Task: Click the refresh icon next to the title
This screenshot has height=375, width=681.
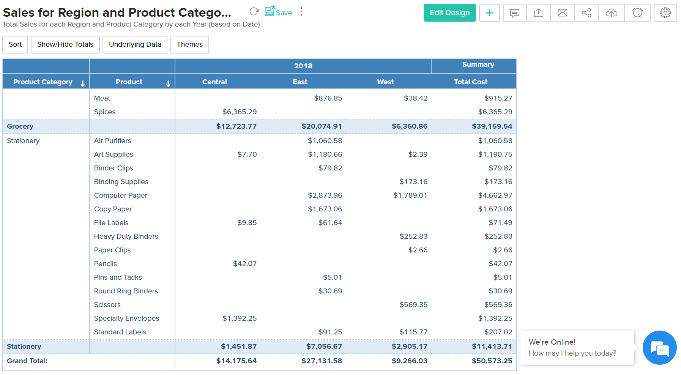Action: pos(254,12)
